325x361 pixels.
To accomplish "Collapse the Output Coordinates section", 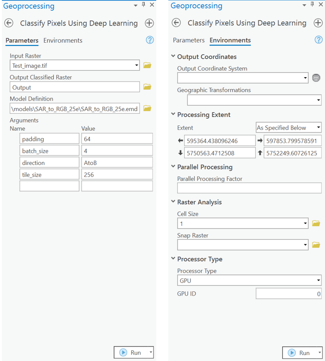I will 173,56.
